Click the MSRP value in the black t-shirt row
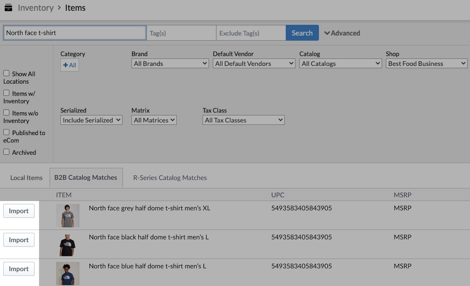 tap(403, 237)
